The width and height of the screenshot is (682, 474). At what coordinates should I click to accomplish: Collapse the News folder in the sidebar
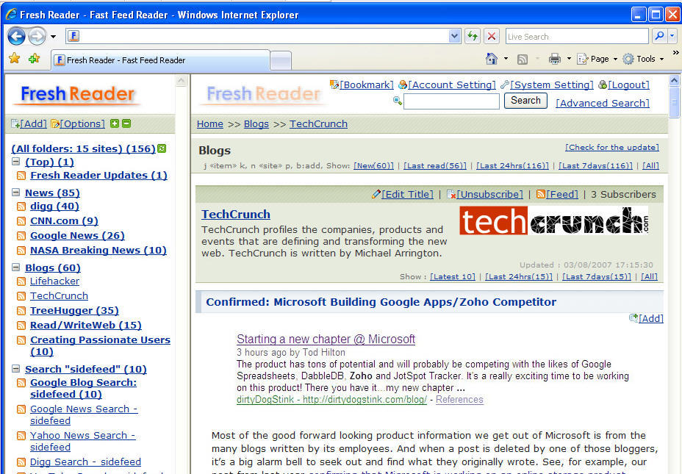tap(16, 192)
